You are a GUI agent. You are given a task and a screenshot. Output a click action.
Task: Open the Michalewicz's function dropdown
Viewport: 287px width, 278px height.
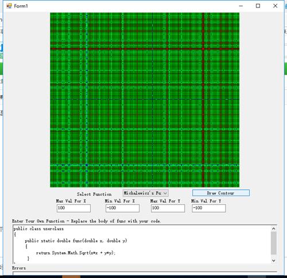(145, 193)
